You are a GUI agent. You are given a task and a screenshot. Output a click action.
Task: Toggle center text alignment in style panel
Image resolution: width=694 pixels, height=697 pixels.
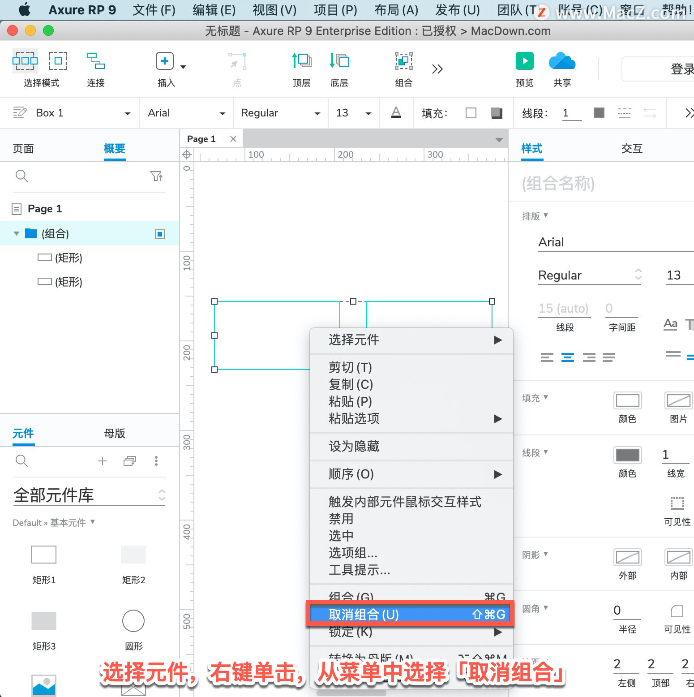tap(568, 357)
